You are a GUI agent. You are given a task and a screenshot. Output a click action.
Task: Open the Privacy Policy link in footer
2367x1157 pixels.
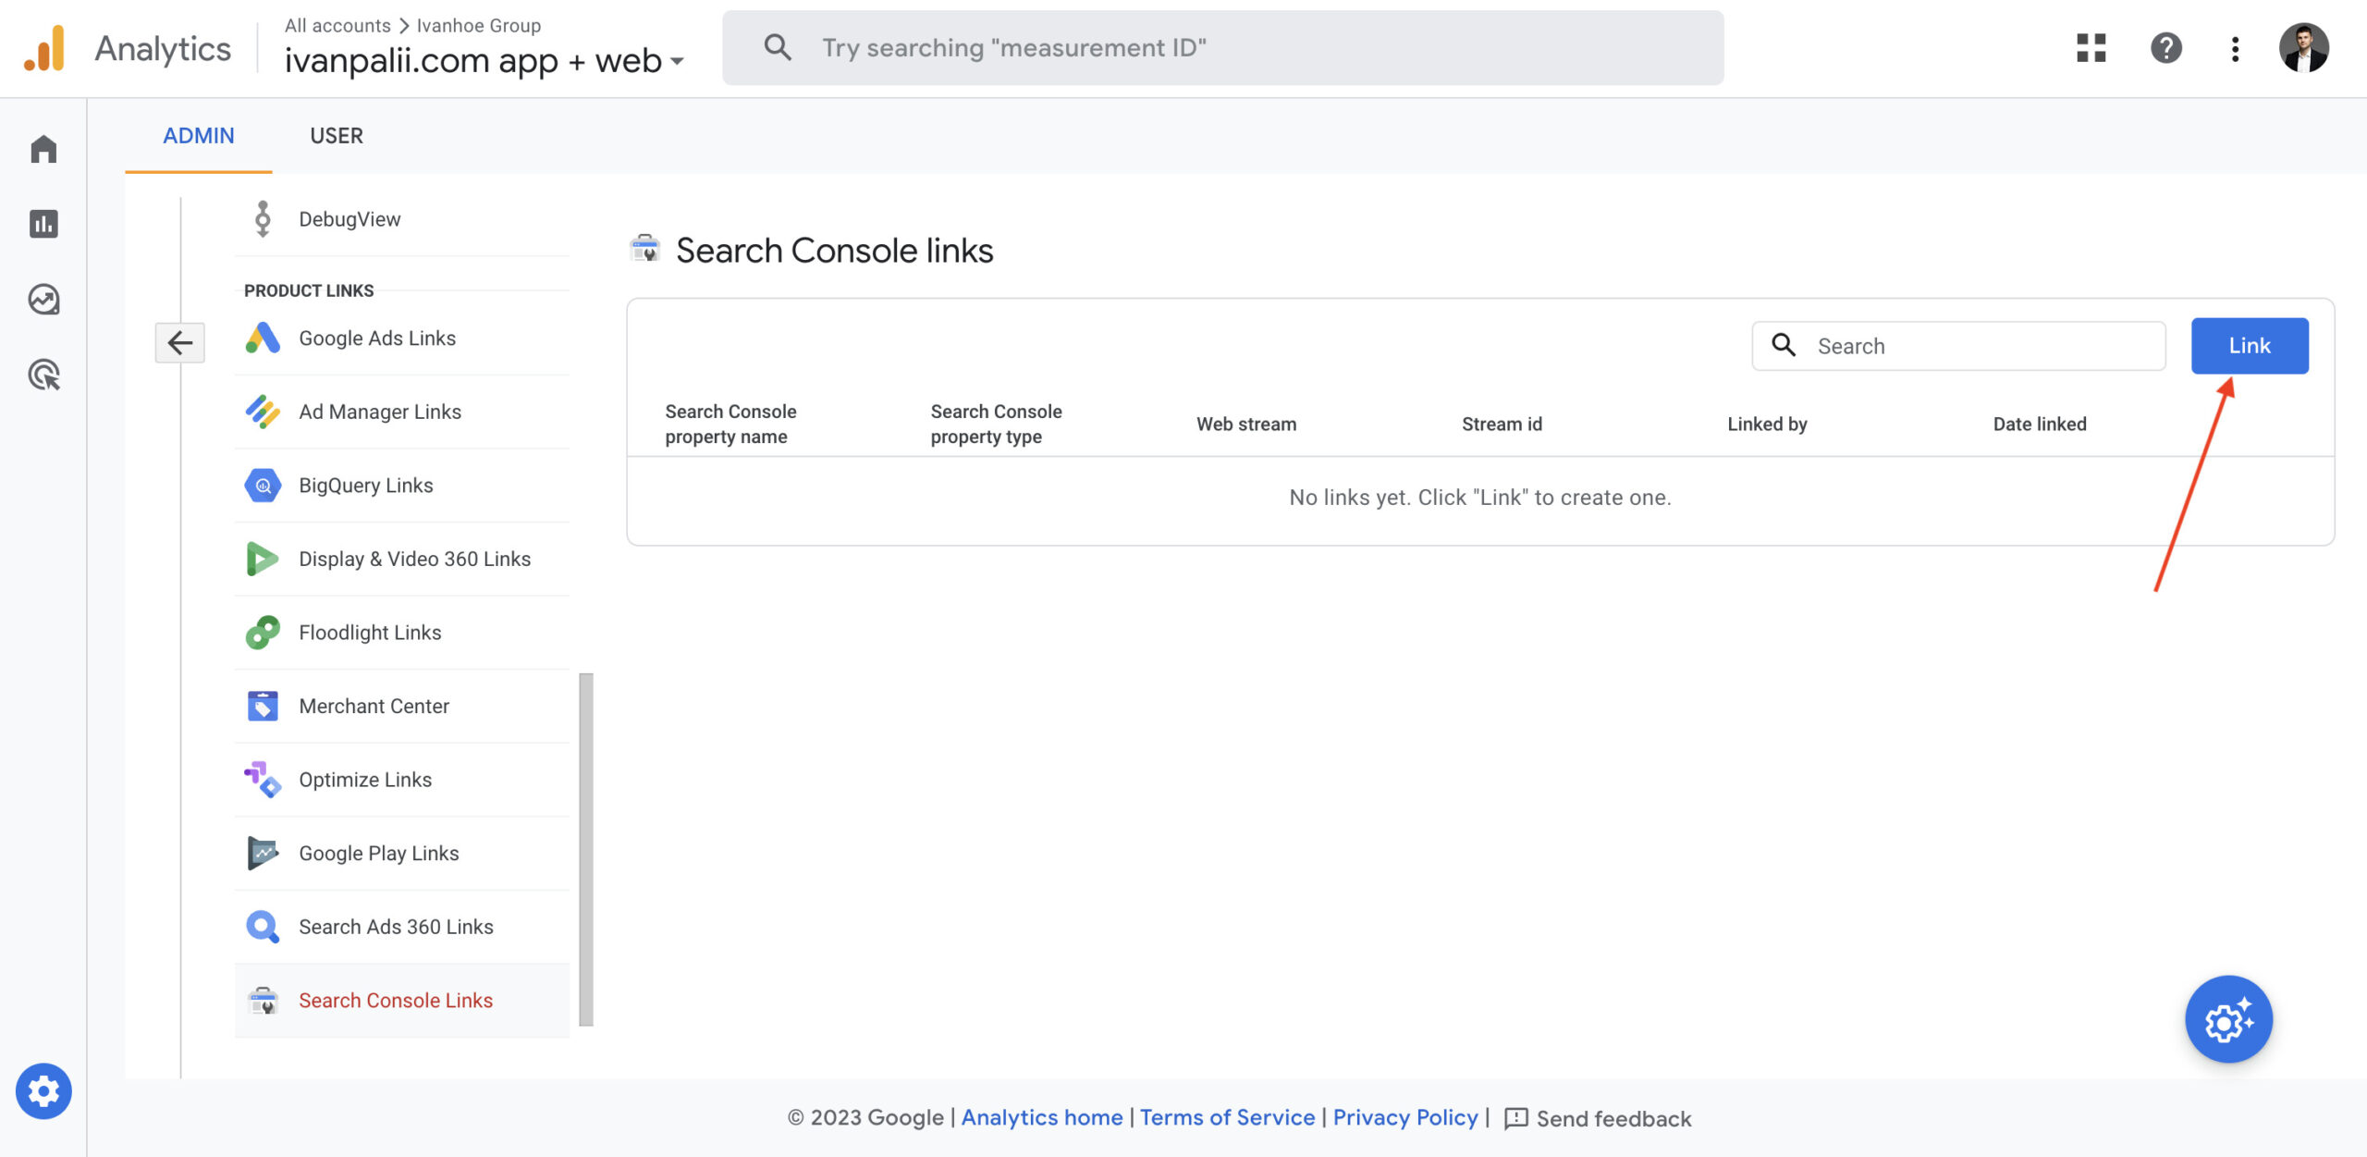tap(1404, 1117)
